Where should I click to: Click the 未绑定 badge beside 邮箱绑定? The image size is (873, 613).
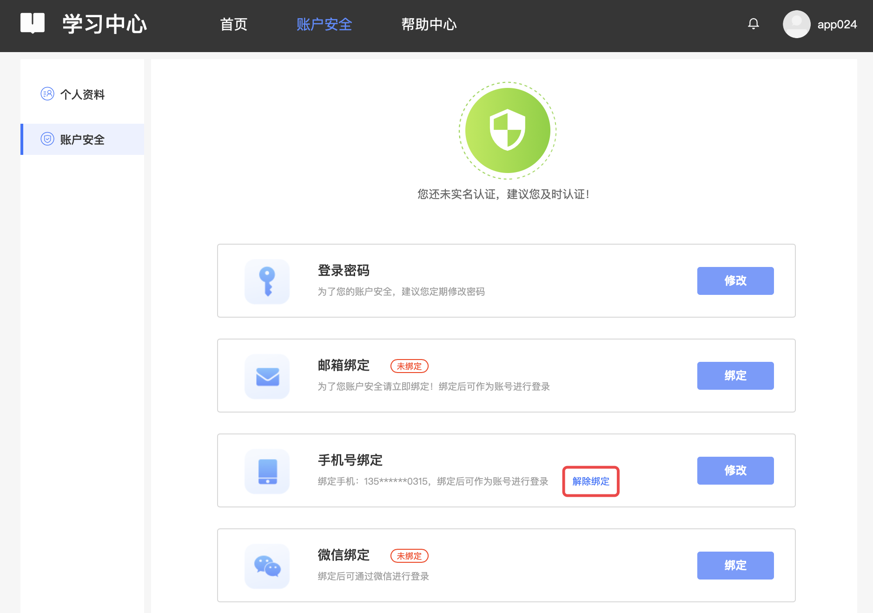pos(409,366)
